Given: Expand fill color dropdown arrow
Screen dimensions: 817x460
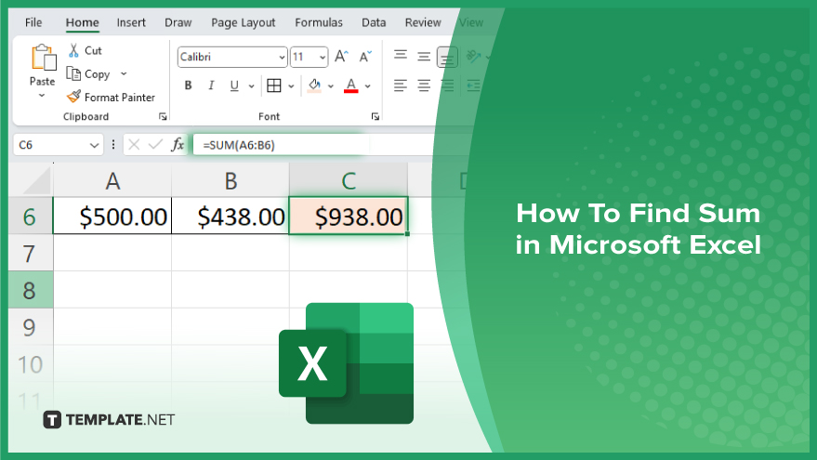Looking at the screenshot, I should tap(330, 85).
